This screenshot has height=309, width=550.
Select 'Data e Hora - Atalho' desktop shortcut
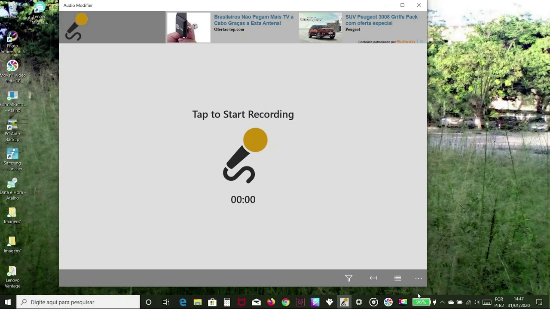(x=12, y=189)
